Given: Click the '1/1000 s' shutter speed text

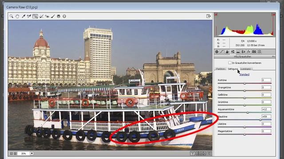Looking at the screenshot, I should pos(252,41).
